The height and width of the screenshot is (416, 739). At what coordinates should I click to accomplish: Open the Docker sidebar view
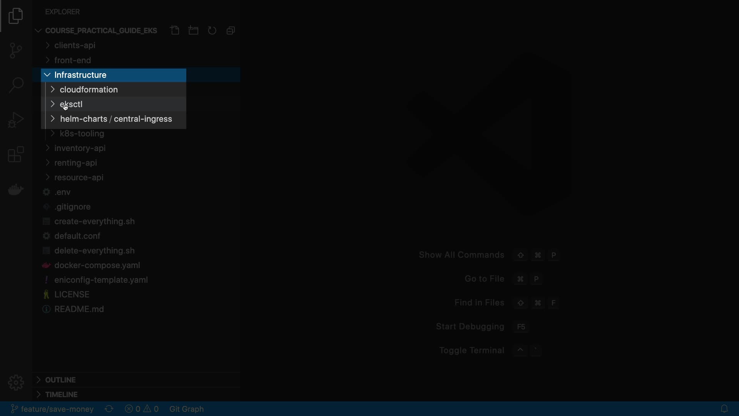coord(16,190)
